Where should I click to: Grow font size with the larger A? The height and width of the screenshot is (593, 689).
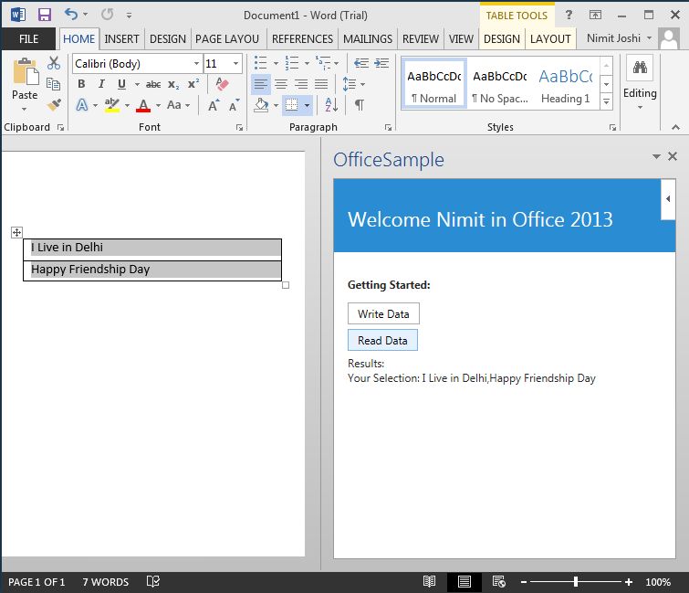pos(214,105)
